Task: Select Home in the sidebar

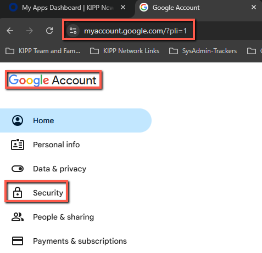Action: (76, 120)
